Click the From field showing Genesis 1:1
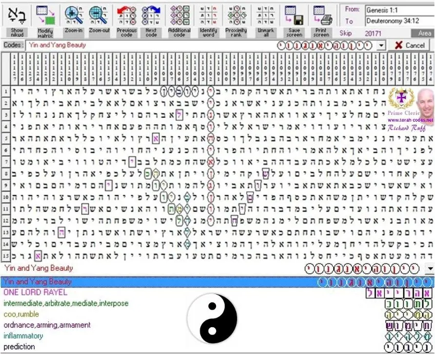Viewport: 435px width, 354px height. (400, 10)
